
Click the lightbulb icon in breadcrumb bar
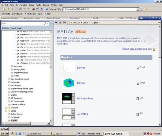(69, 23)
